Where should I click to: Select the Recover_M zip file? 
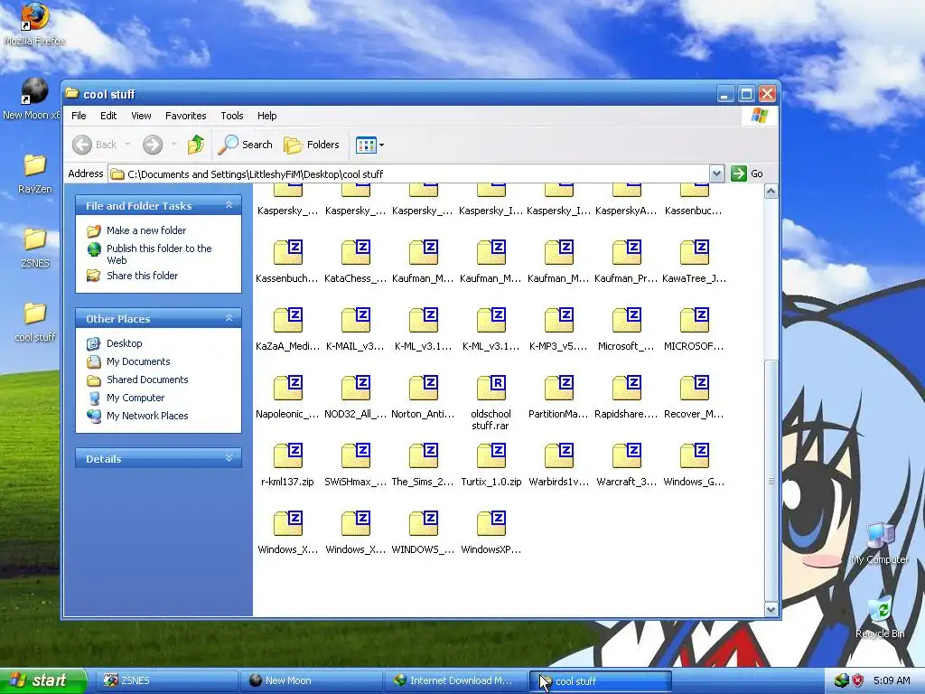694,398
